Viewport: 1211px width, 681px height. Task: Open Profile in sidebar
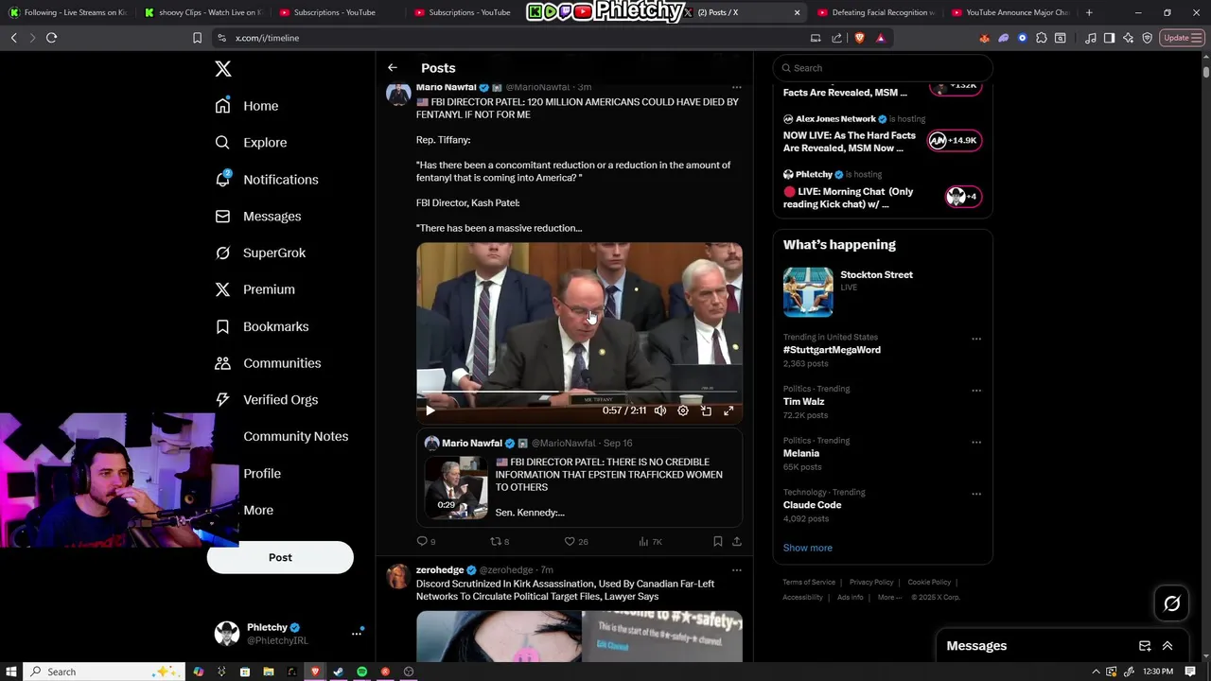[262, 473]
